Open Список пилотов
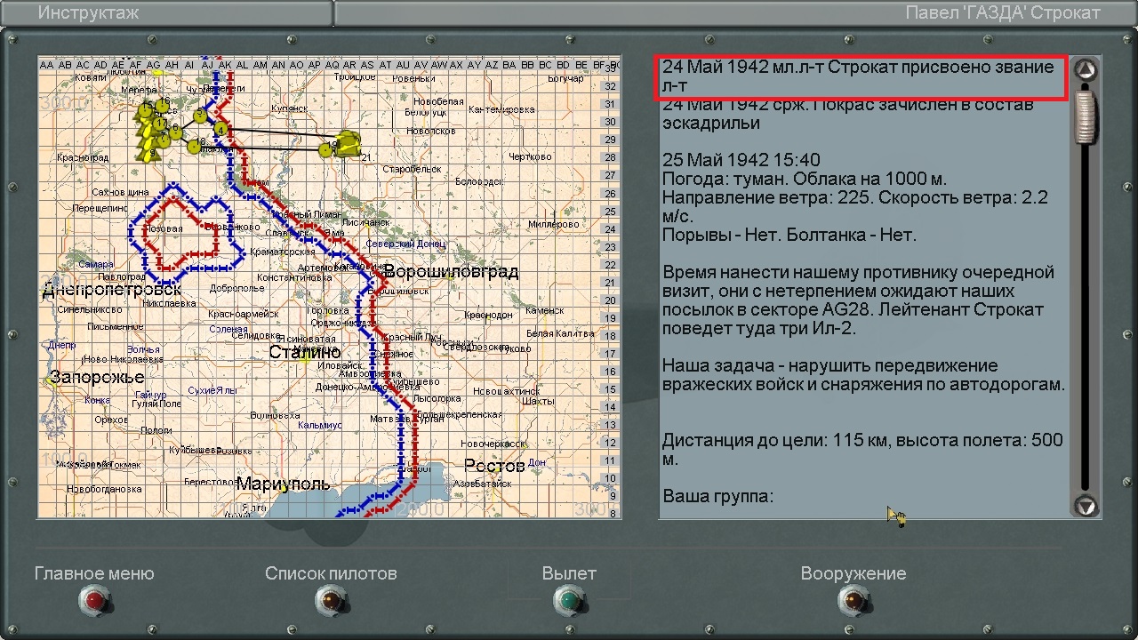1138x640 pixels. 331,602
